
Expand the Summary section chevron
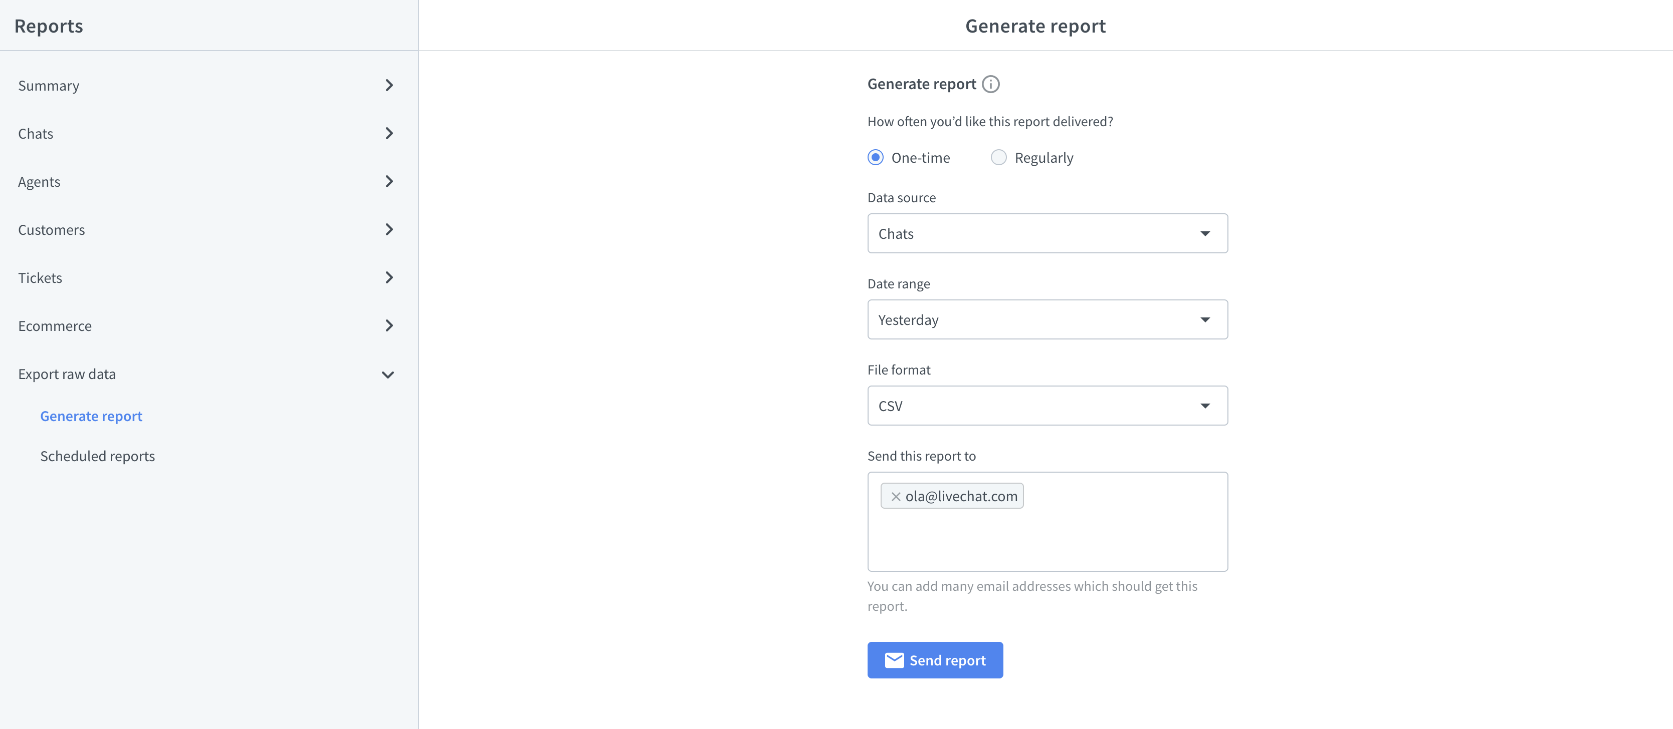(389, 86)
